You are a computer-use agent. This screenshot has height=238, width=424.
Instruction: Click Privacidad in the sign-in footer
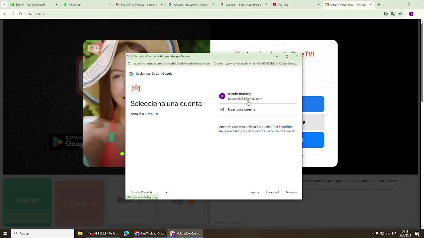coord(272,192)
